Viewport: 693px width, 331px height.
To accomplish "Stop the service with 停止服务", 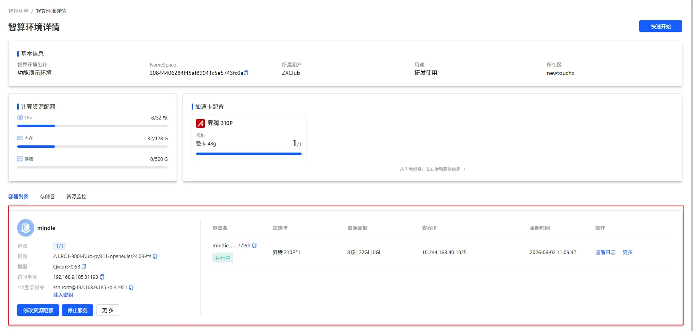I will coord(77,310).
